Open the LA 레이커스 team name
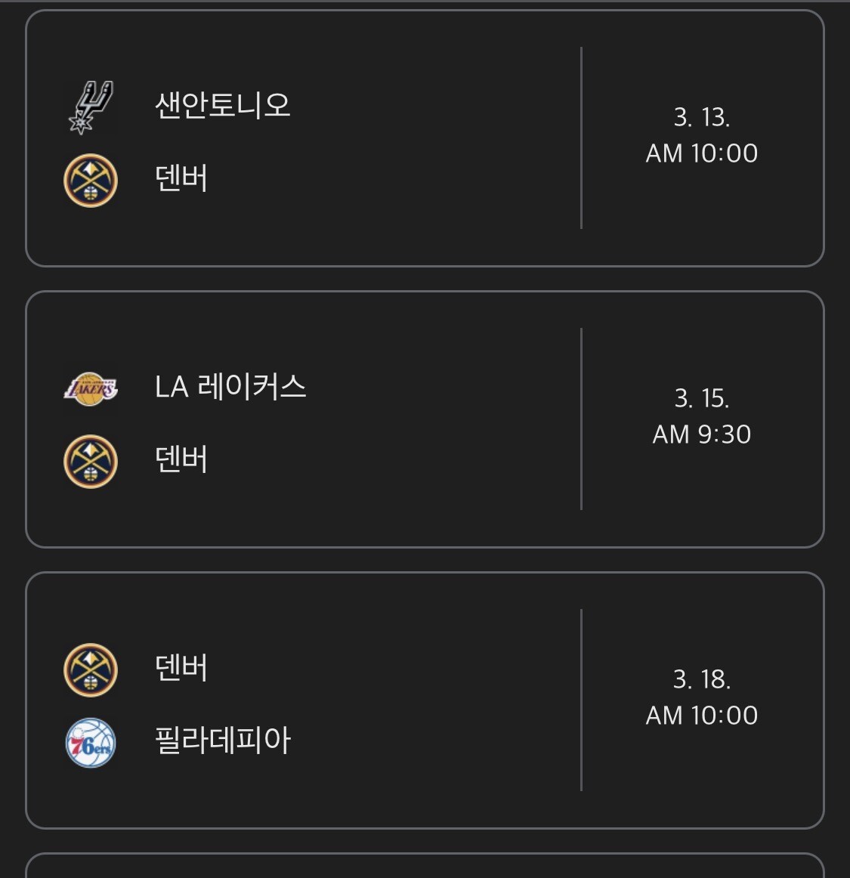Screen dimensions: 850x878 230,386
